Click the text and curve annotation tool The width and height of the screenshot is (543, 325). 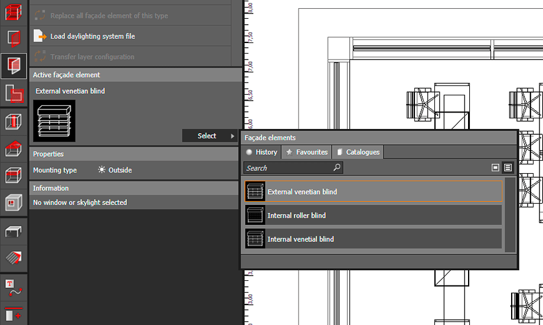coord(14,287)
